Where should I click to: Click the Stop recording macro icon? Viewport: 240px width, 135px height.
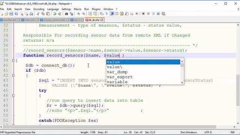pos(148,14)
